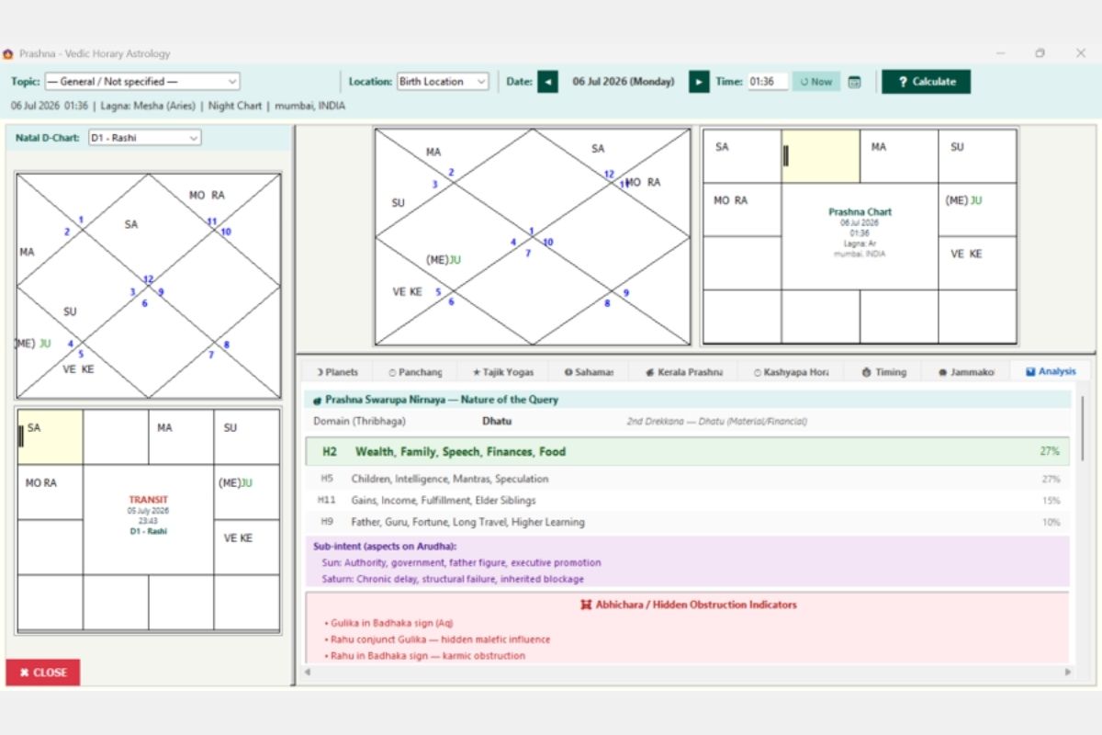Screen dimensions: 1102x735
Task: Close the Prashna panel with CLOSE
Action: pyautogui.click(x=43, y=673)
